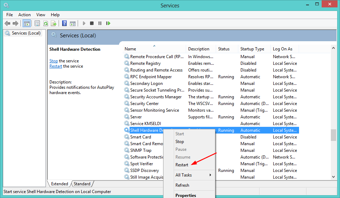Image resolution: width=340 pixels, height=198 pixels.
Task: Switch to the Standard tab
Action: [x=82, y=184]
